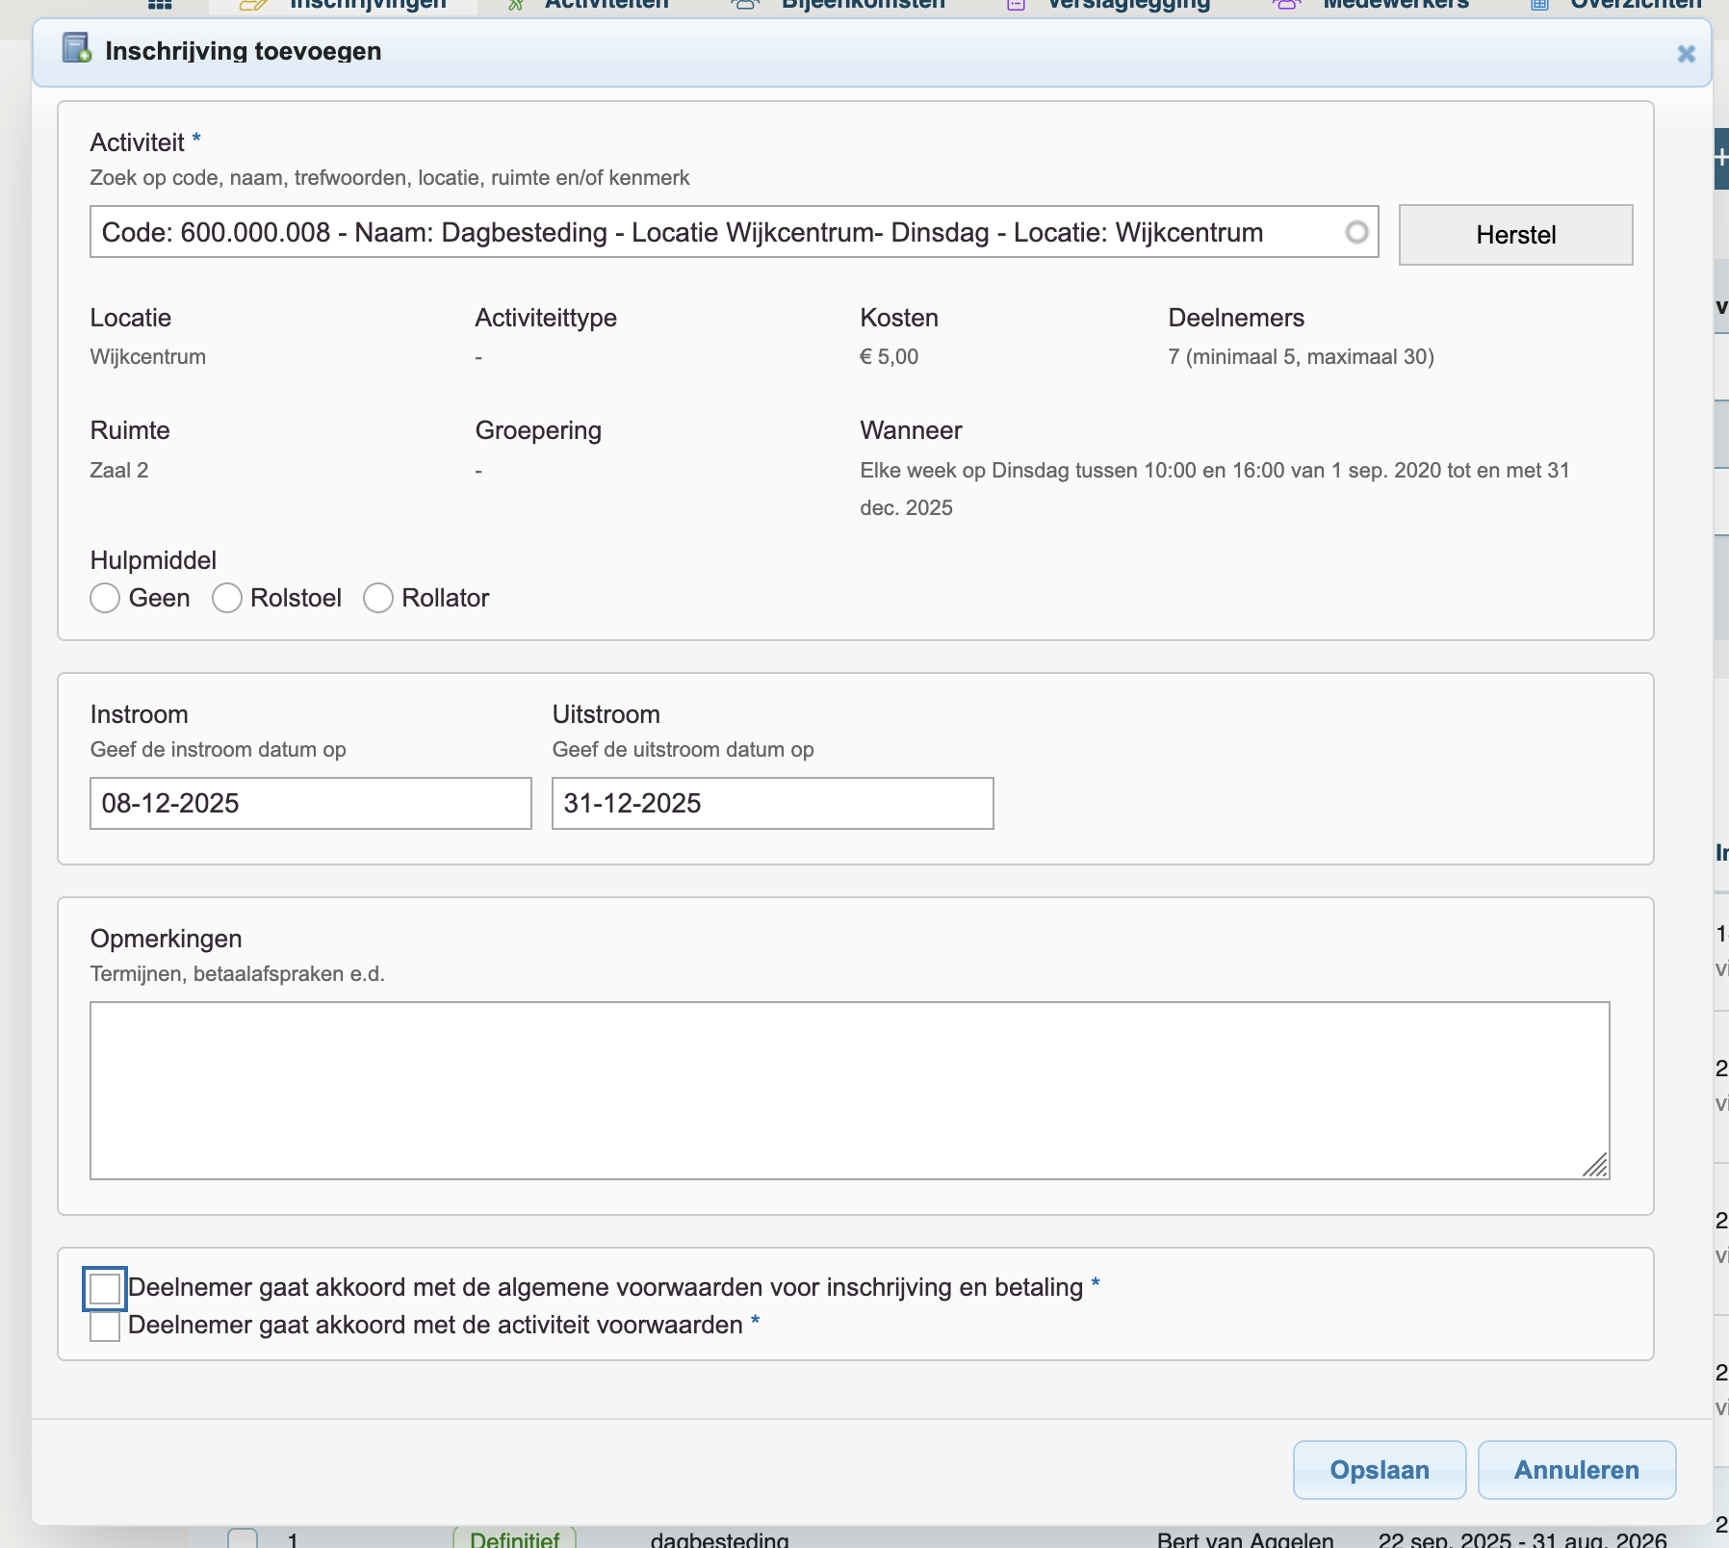Grab the Opmerkingen textarea resize handle
1729x1548 pixels.
tap(1595, 1166)
